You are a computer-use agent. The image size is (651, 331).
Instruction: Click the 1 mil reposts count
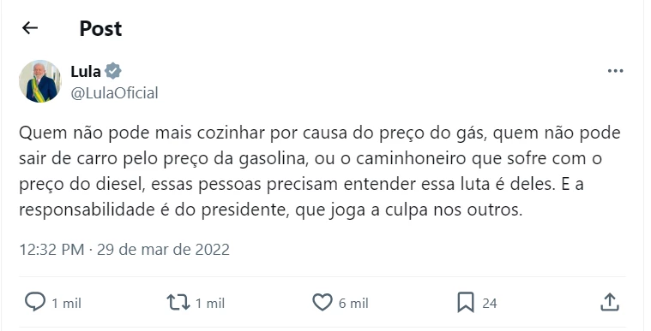209,304
